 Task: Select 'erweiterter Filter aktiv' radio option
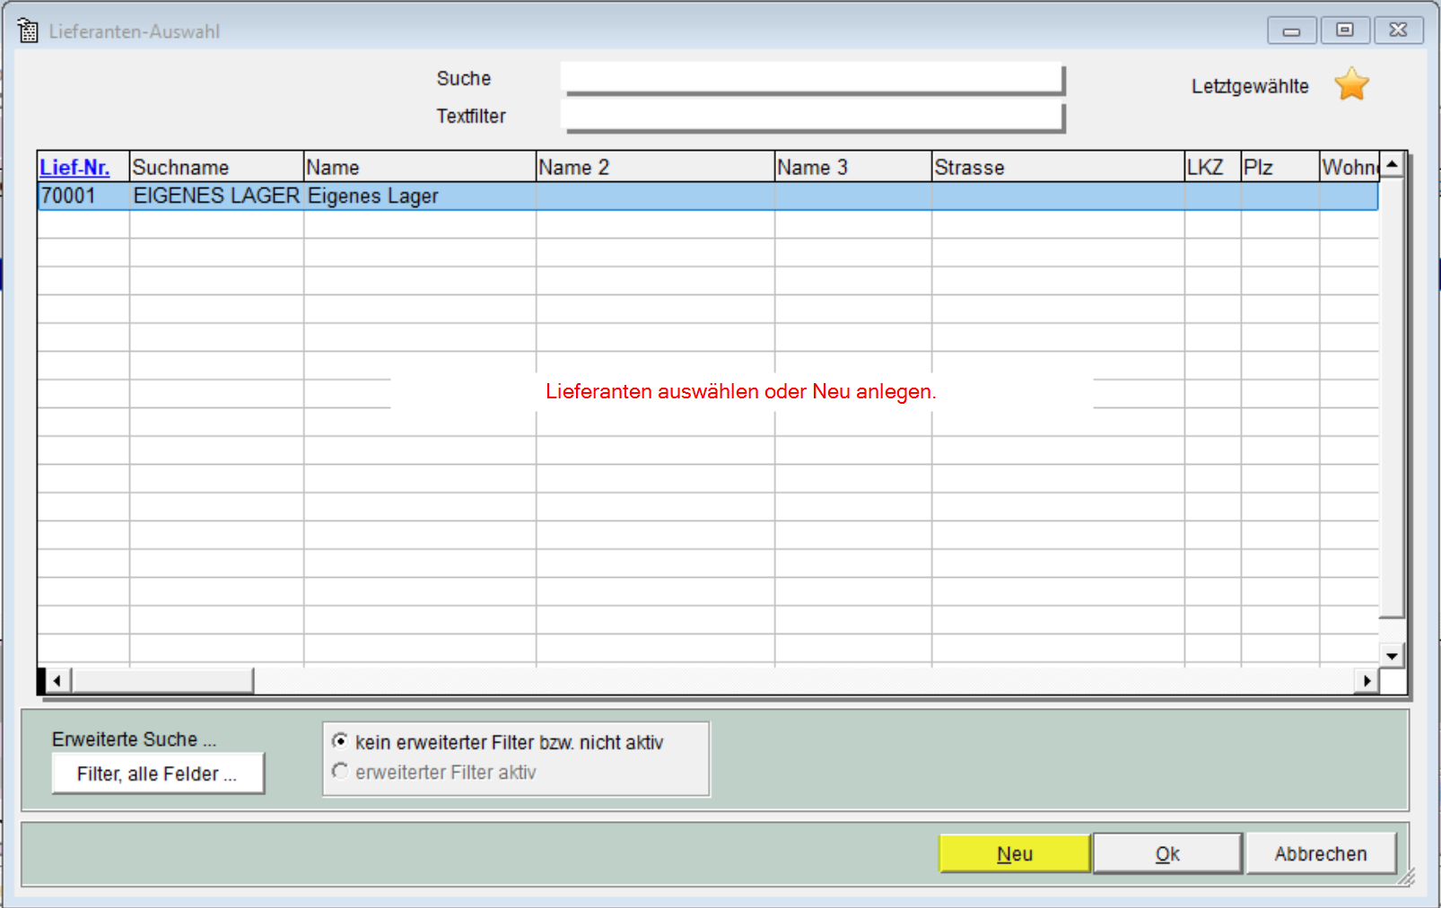pyautogui.click(x=434, y=772)
